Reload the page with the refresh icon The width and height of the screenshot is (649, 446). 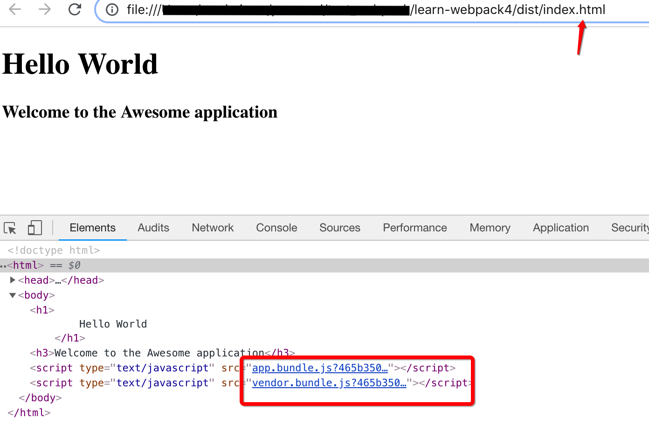click(x=75, y=9)
